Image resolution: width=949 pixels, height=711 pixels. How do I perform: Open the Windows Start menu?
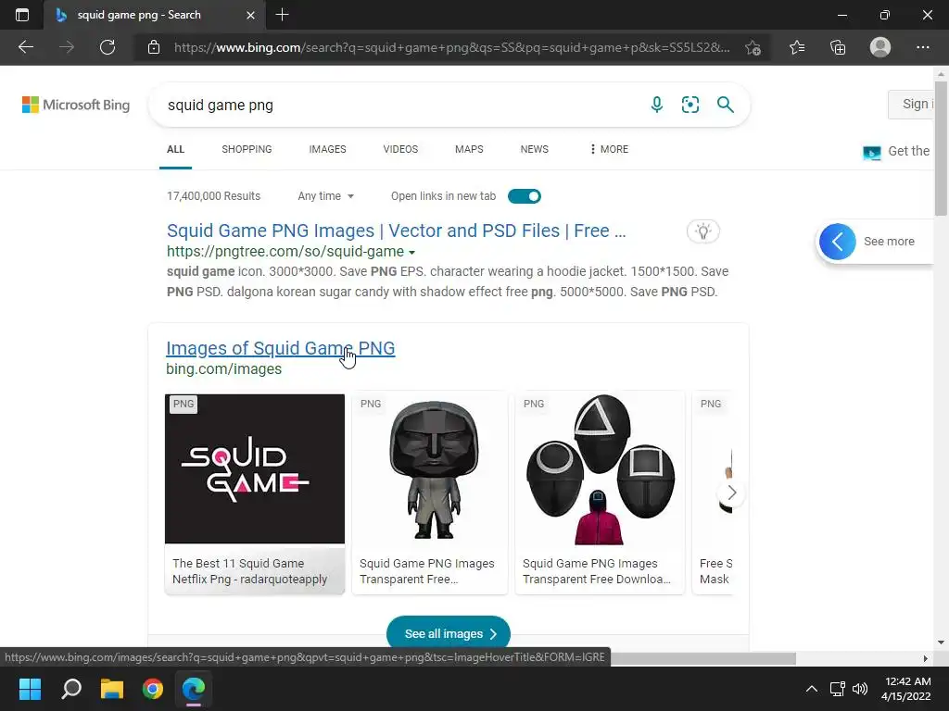click(30, 689)
